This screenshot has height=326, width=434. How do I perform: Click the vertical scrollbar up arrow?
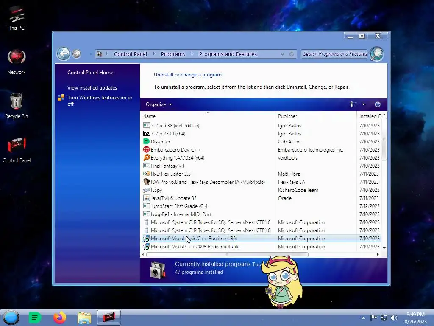click(384, 115)
